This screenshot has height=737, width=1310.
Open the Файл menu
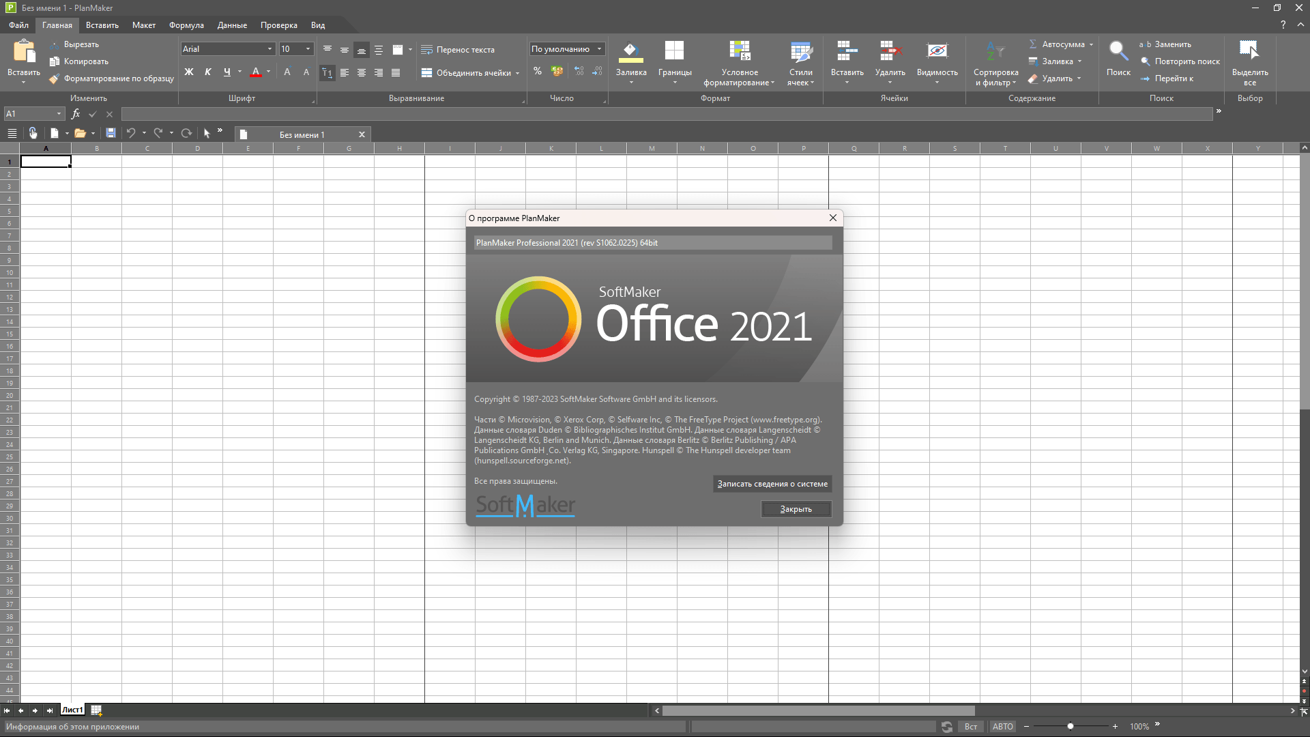click(18, 25)
